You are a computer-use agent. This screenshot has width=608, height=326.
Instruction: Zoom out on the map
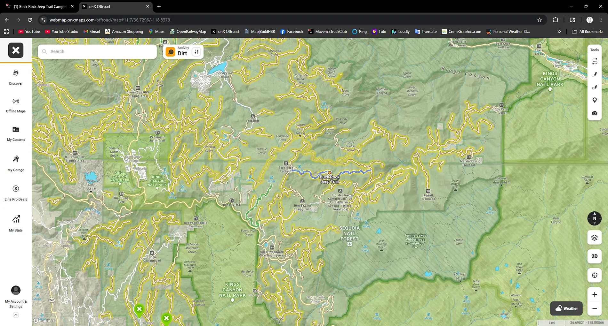pyautogui.click(x=595, y=308)
